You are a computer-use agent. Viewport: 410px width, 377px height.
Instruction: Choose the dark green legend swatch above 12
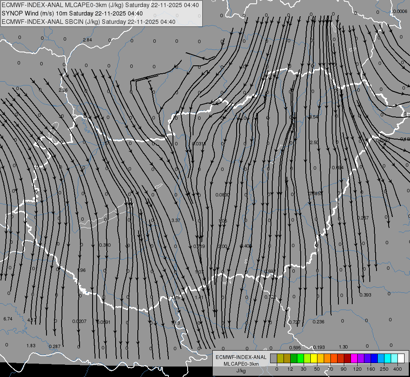tap(294, 358)
